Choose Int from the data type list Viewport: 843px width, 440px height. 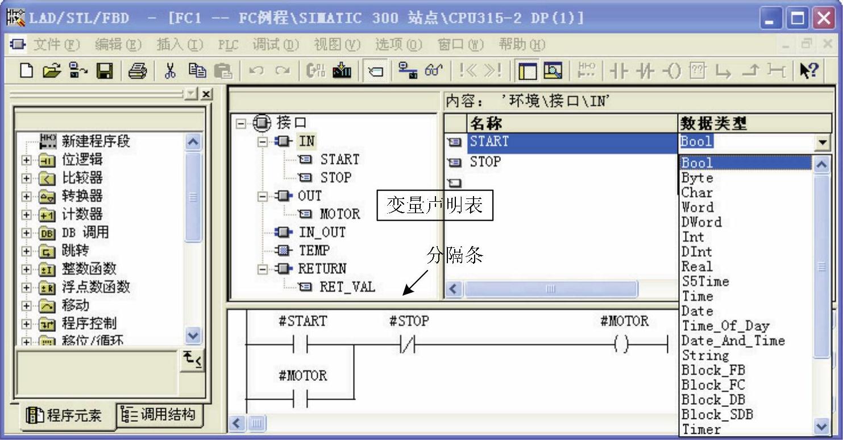(693, 237)
